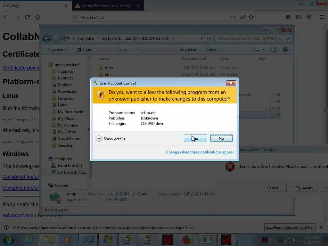Go back in Firefox browser

click(6, 17)
